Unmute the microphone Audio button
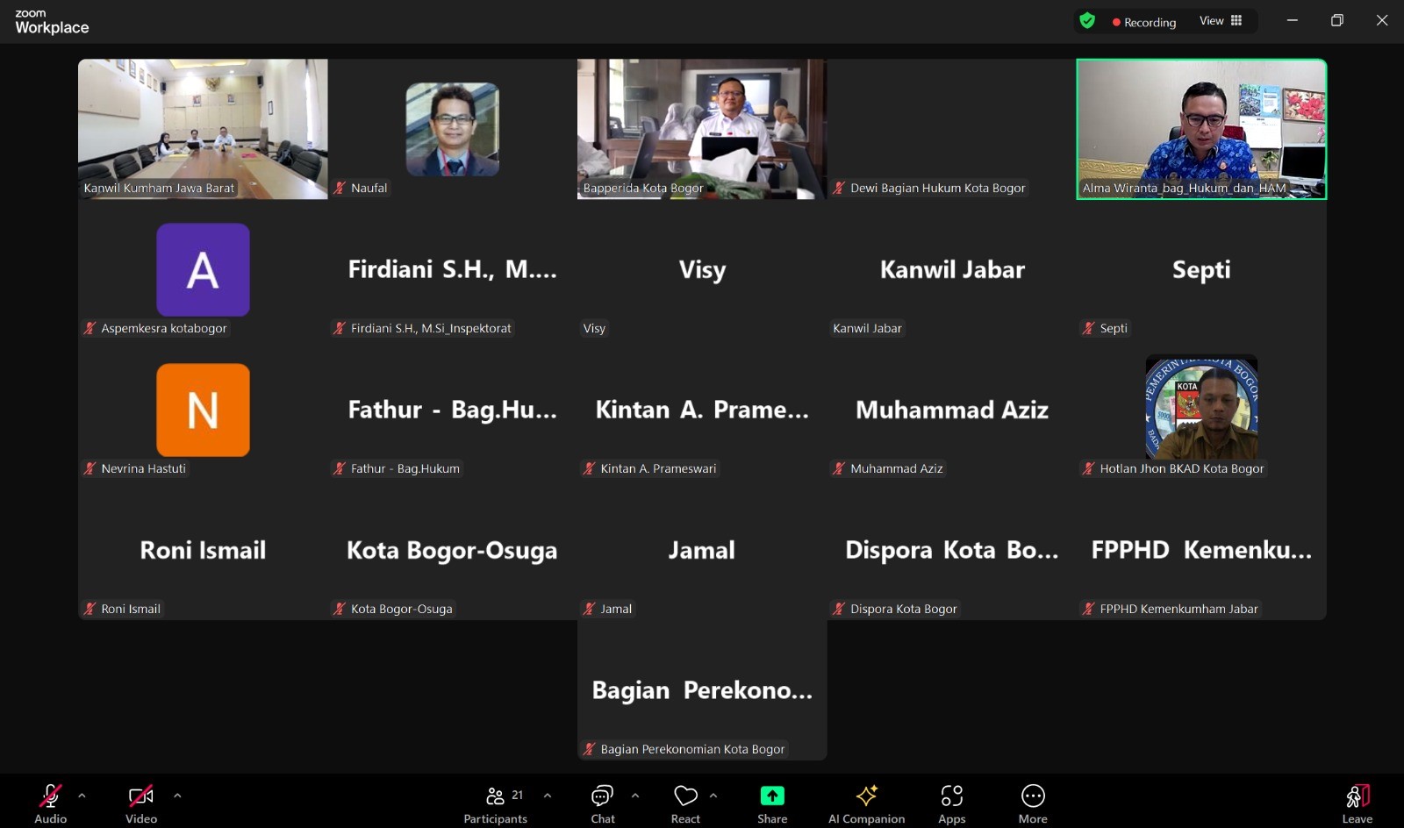This screenshot has height=828, width=1404. pyautogui.click(x=50, y=803)
